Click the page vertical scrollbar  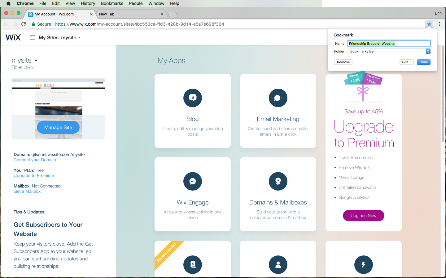pos(443,94)
